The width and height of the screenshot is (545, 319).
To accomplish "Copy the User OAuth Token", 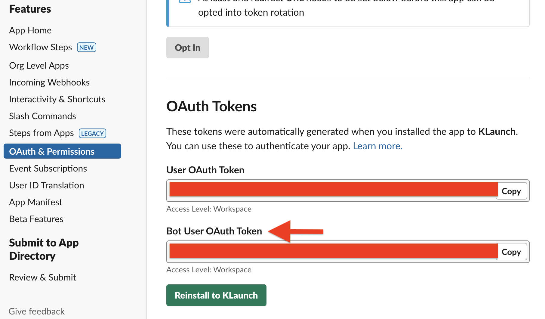I will click(511, 191).
